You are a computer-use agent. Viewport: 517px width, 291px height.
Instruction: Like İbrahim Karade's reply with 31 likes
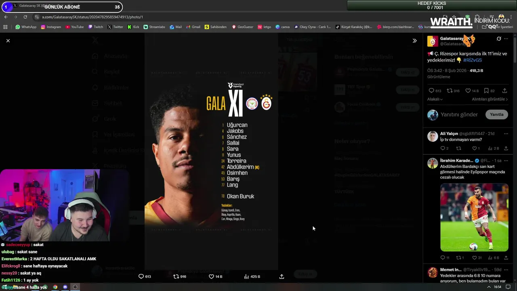[477, 257]
